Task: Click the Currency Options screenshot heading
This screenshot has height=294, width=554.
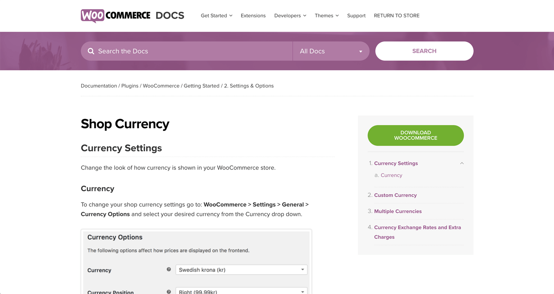Action: pos(115,237)
